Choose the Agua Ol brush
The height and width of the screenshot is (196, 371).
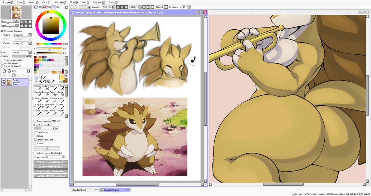(53, 106)
